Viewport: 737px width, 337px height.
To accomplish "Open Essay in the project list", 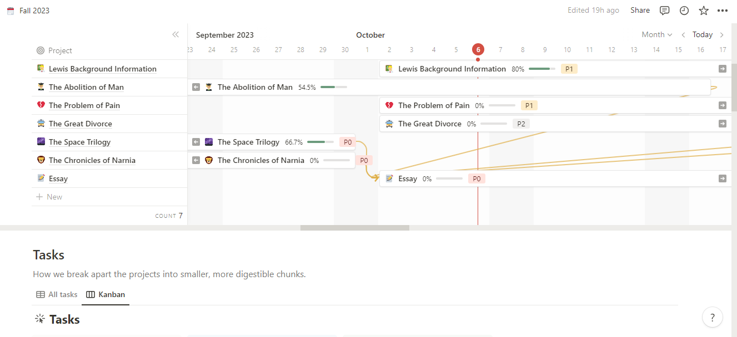I will point(58,178).
